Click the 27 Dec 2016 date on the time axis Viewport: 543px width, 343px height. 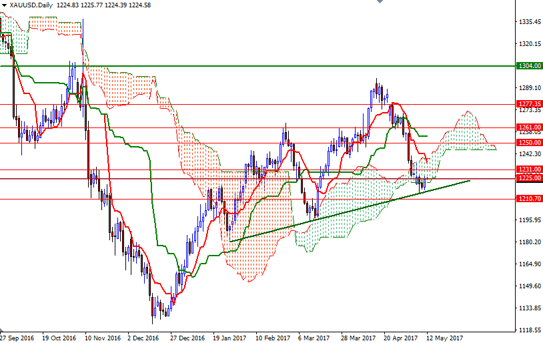coord(187,338)
